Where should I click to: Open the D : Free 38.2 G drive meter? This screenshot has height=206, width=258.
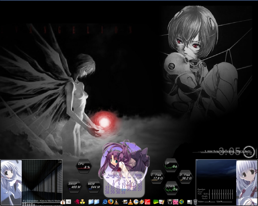click(185, 177)
